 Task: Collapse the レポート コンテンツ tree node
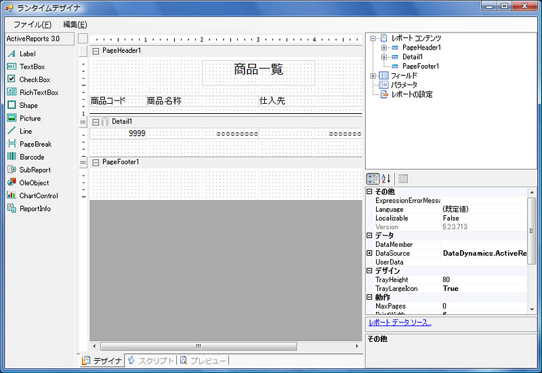[x=373, y=38]
